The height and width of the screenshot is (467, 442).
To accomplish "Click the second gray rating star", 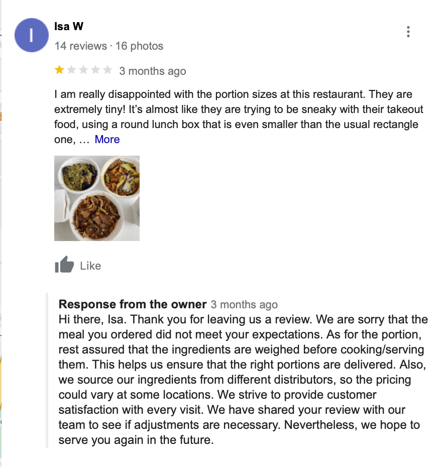I will point(72,70).
